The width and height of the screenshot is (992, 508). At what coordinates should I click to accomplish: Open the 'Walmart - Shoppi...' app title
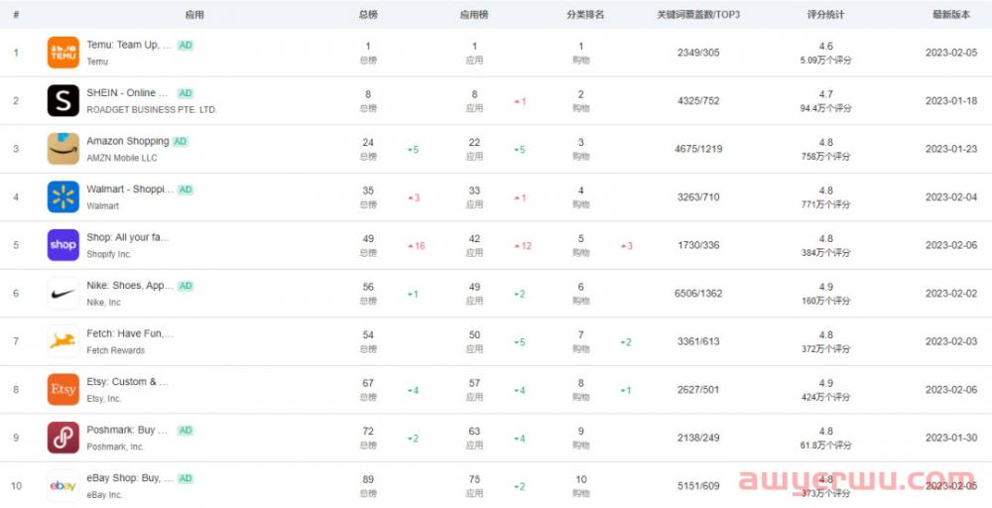pos(130,190)
